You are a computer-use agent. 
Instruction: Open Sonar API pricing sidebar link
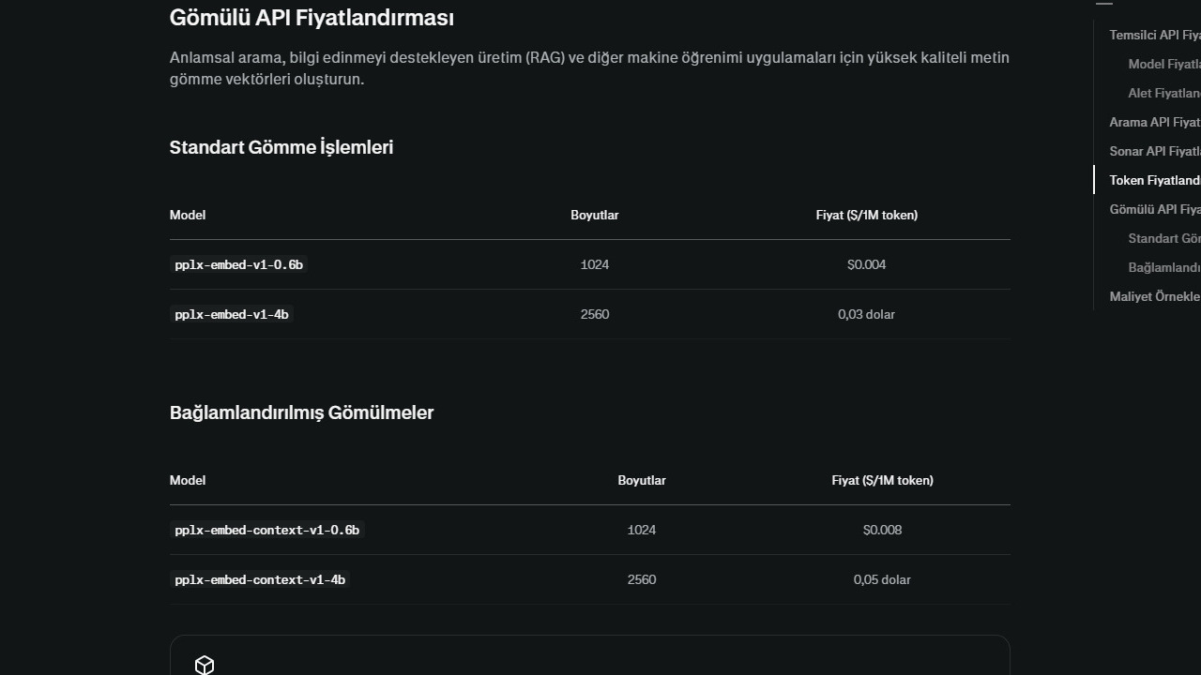click(1155, 151)
